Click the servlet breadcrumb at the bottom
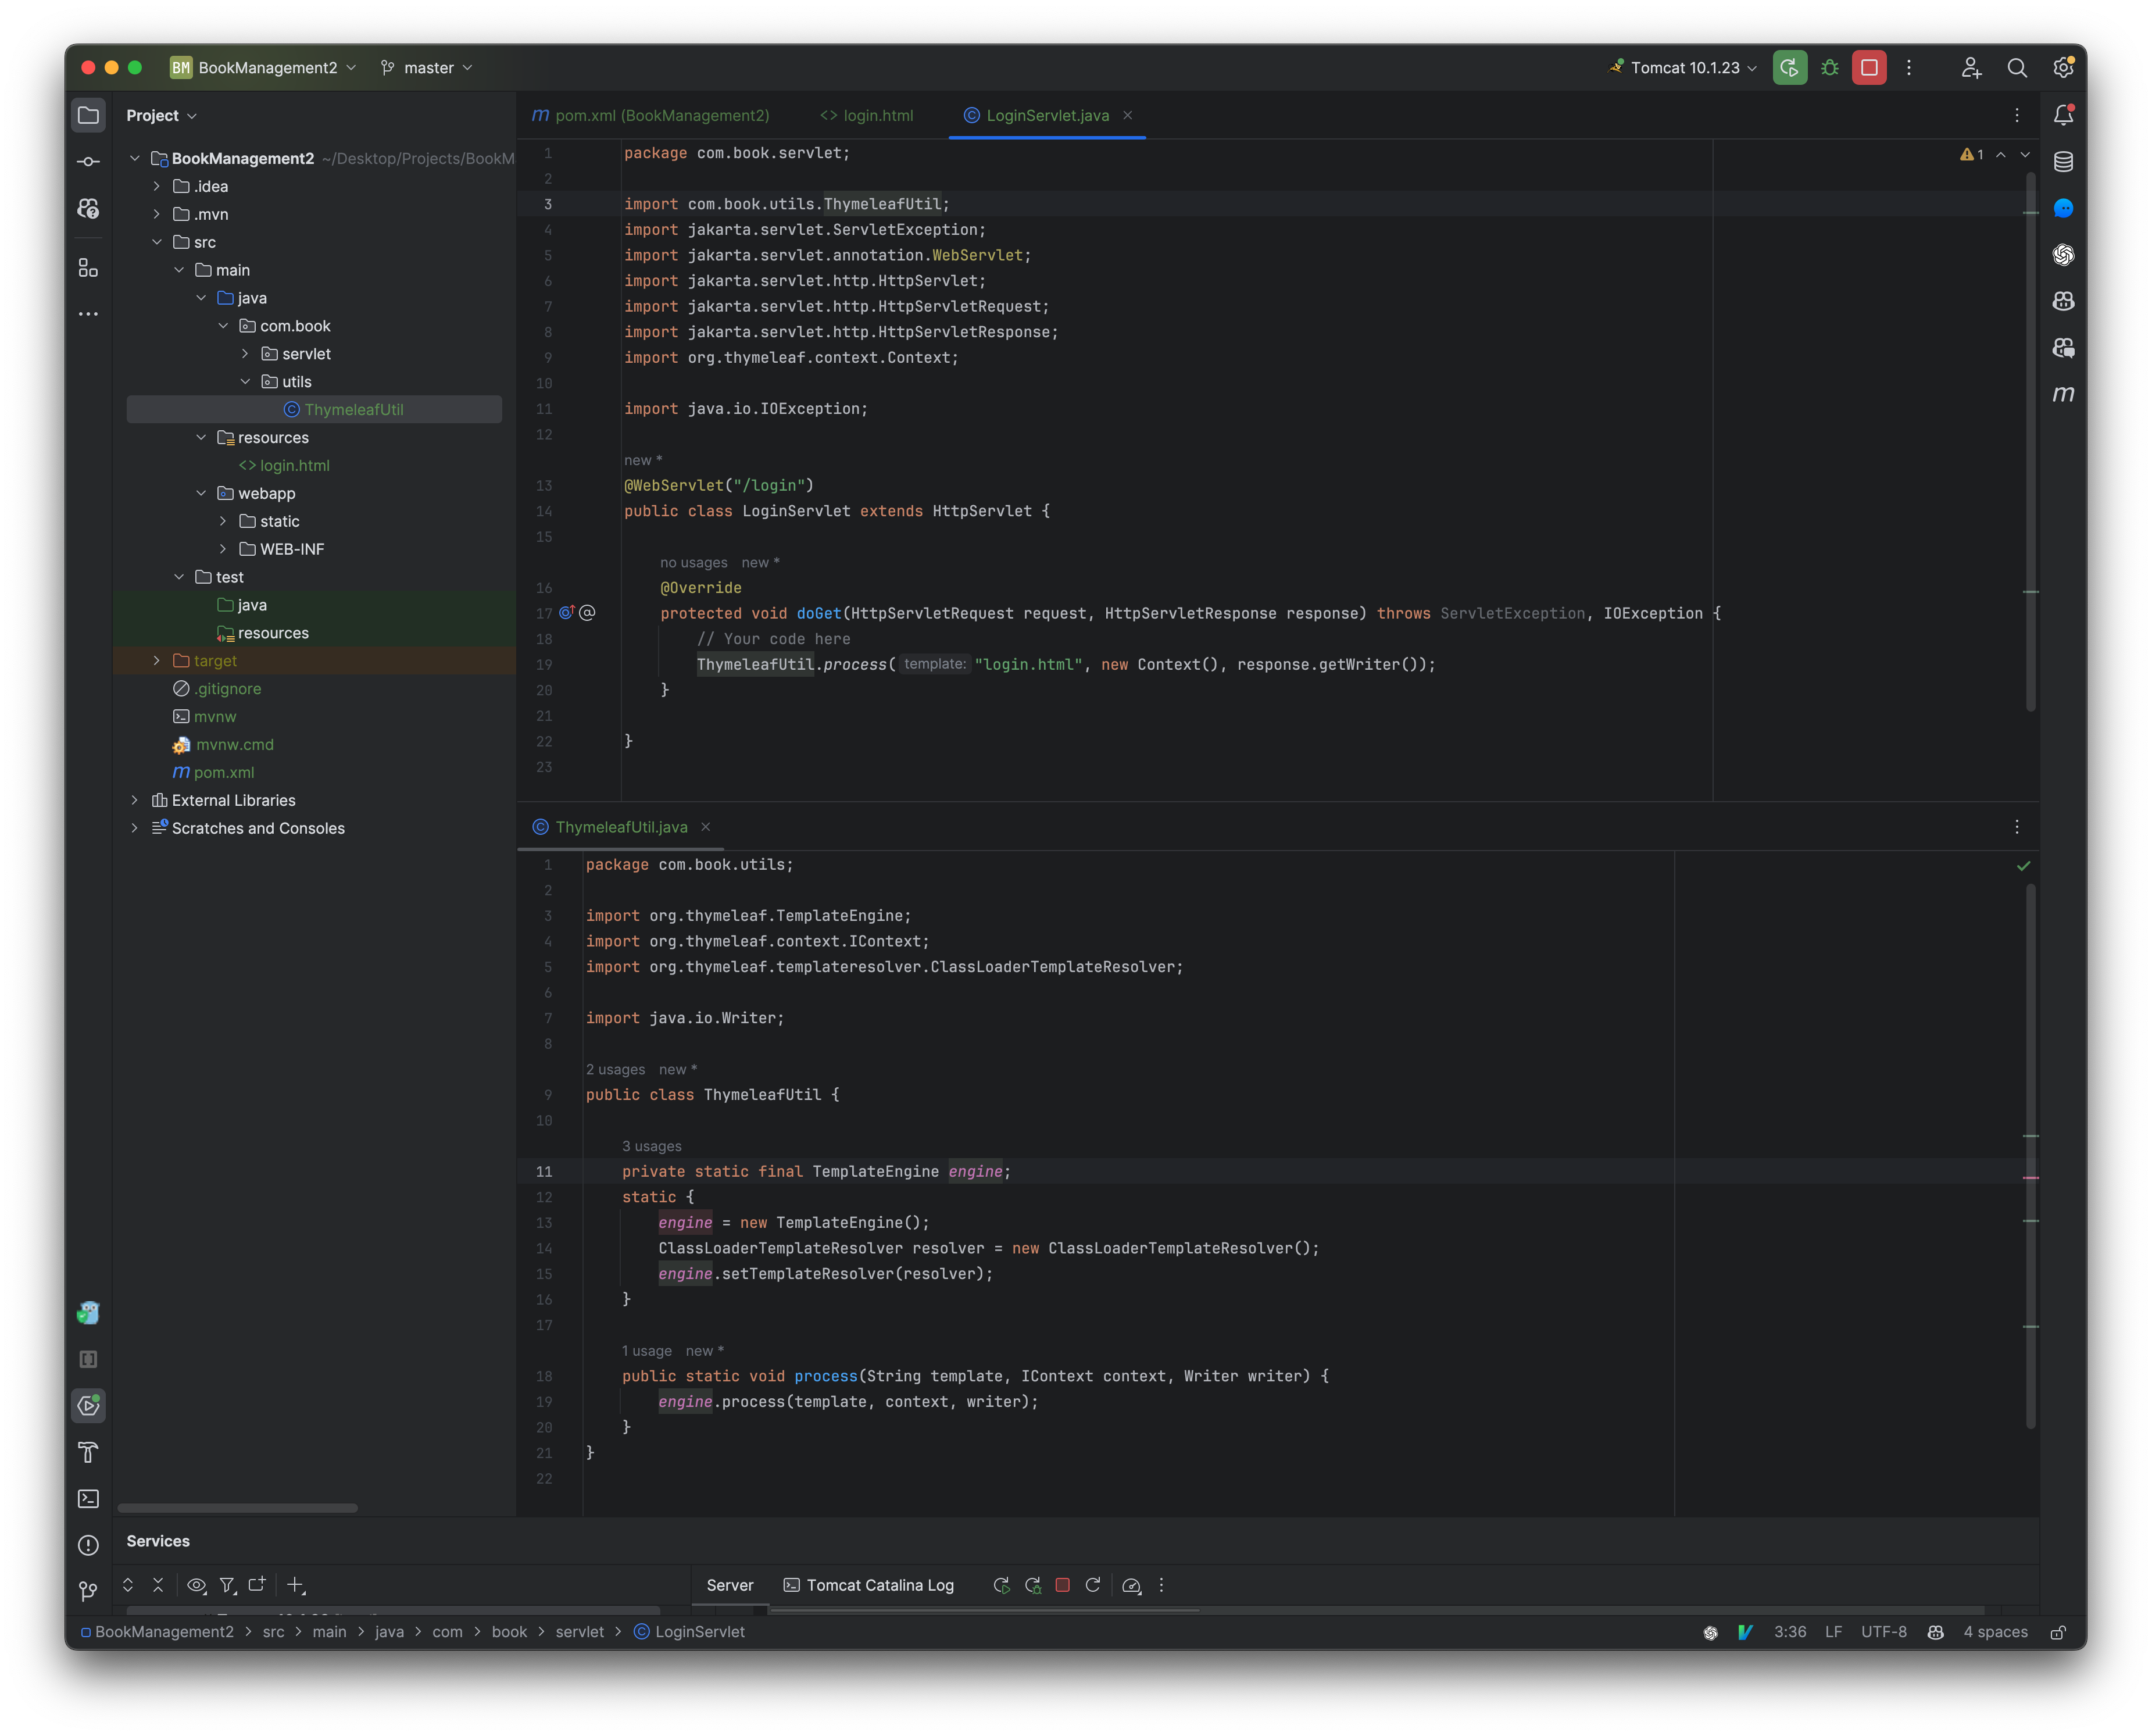 [x=579, y=1631]
